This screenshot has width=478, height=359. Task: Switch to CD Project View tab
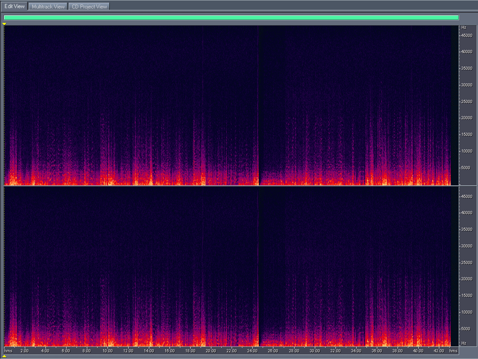[x=89, y=6]
